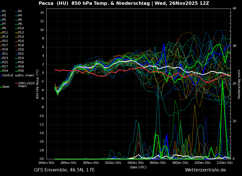Click the P30 legend entry

pyautogui.click(x=21, y=71)
